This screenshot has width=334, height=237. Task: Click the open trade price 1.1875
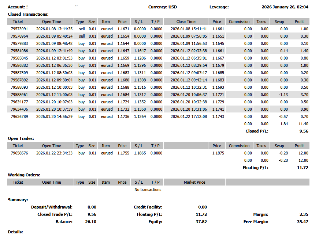point(218,153)
